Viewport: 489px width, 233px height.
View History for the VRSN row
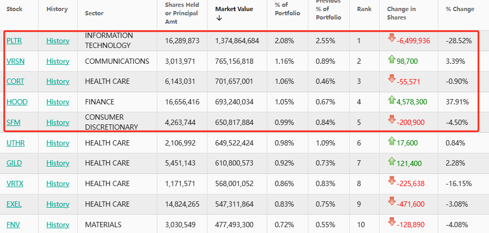[58, 61]
